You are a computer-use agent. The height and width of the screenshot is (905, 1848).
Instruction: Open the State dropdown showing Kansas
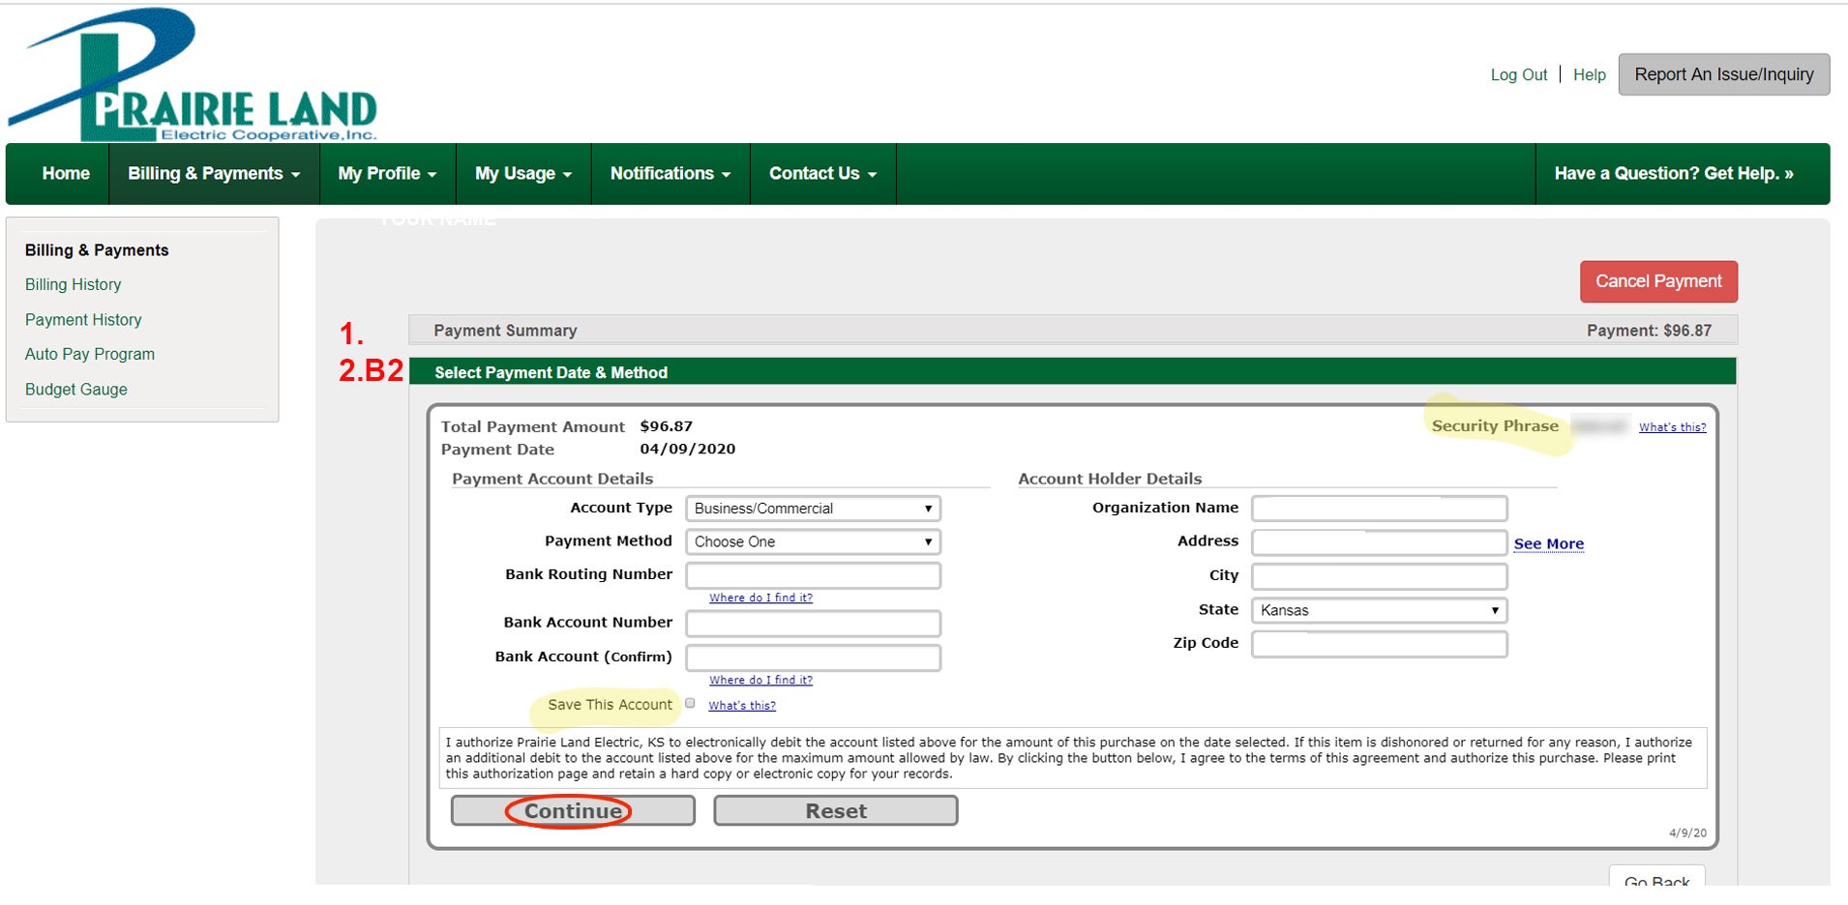point(1379,610)
